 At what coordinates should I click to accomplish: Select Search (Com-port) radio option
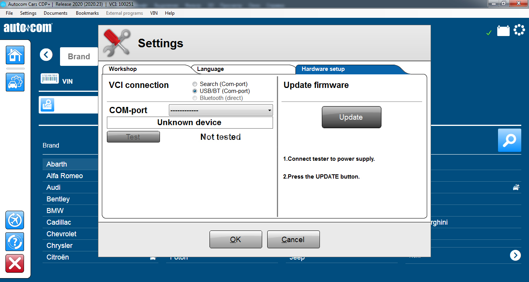pyautogui.click(x=195, y=84)
